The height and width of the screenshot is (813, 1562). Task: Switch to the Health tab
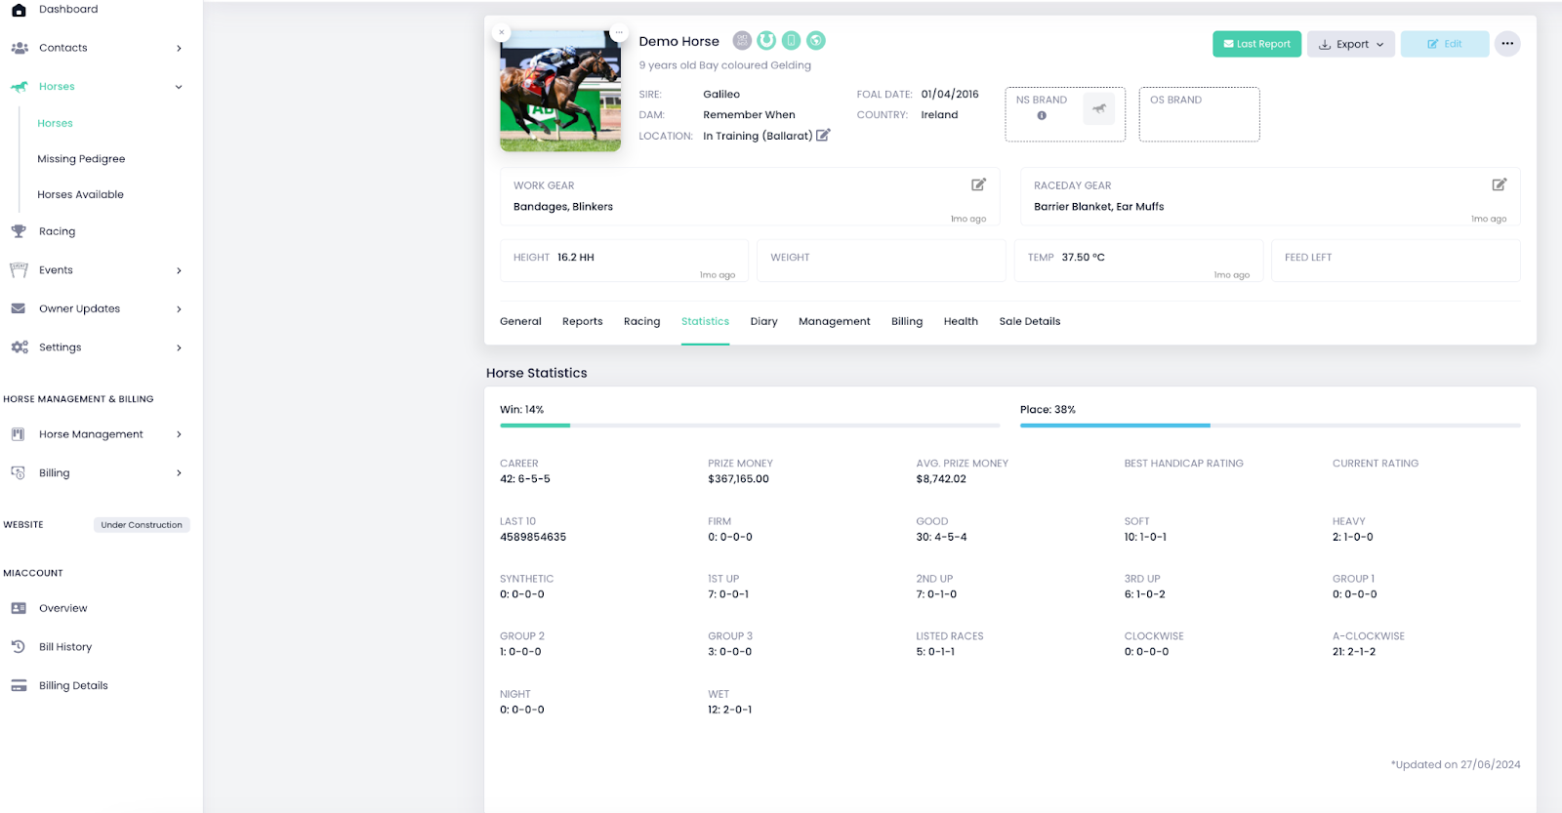[961, 321]
